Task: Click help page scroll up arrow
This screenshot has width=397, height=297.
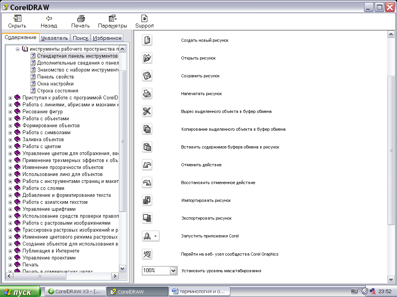Action: (391, 34)
